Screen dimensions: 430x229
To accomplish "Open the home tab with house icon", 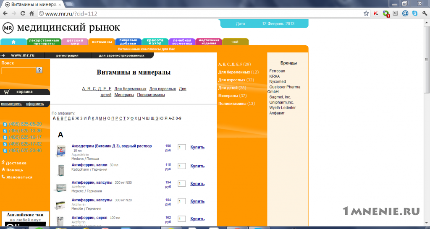I will 13,42.
